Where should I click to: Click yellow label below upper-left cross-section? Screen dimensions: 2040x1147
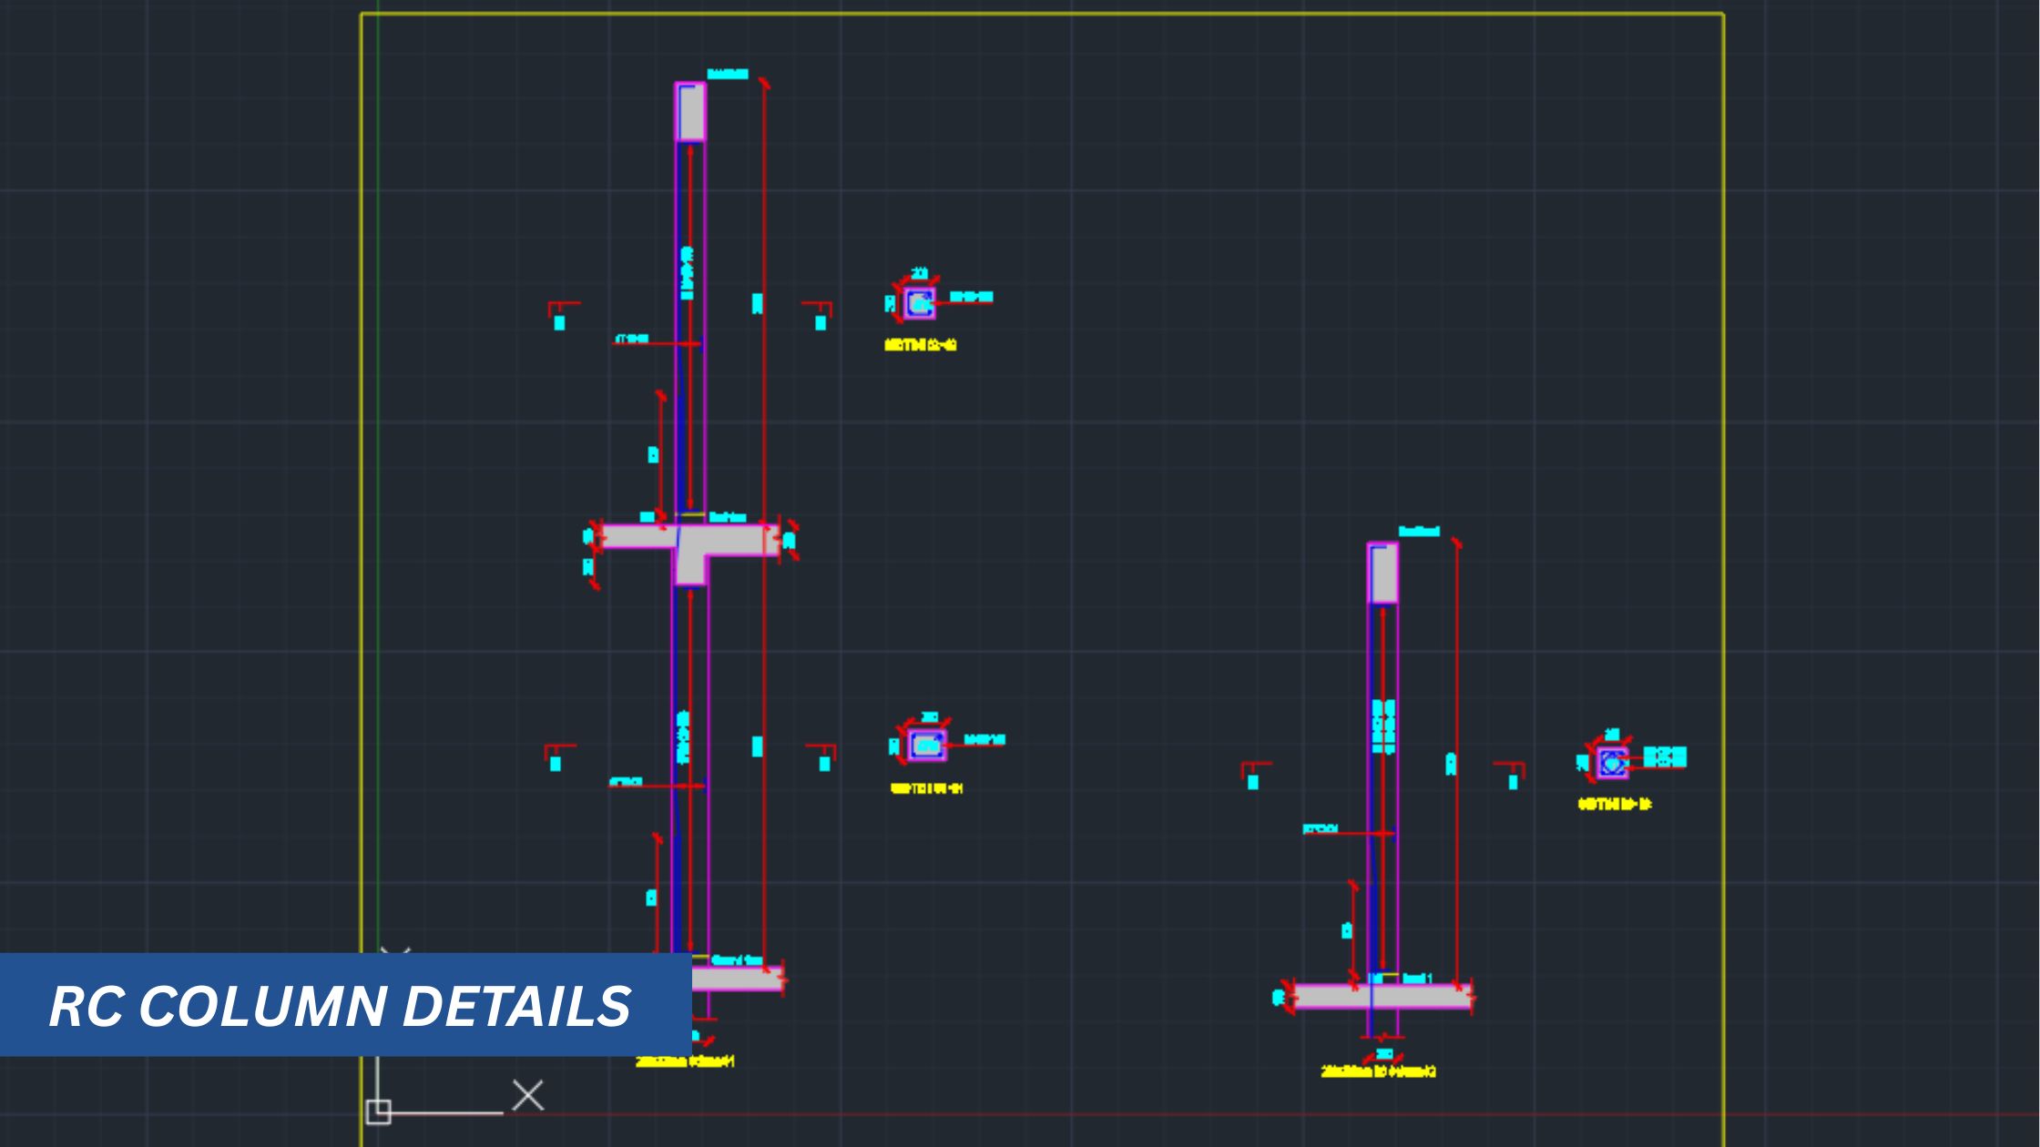(x=921, y=345)
